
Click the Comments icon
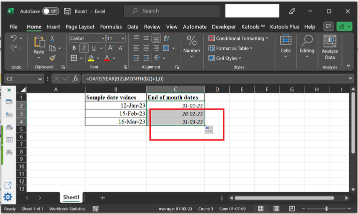(x=328, y=26)
